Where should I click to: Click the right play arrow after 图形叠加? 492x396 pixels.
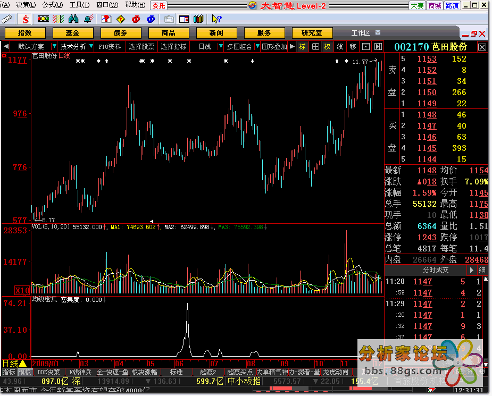click(x=292, y=47)
